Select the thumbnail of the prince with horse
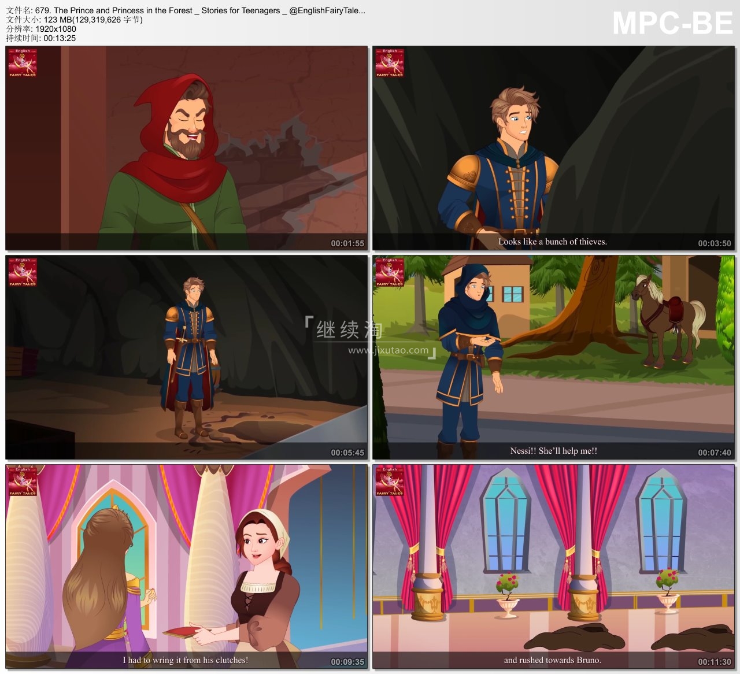Viewport: 740px width, 674px height. coord(553,357)
